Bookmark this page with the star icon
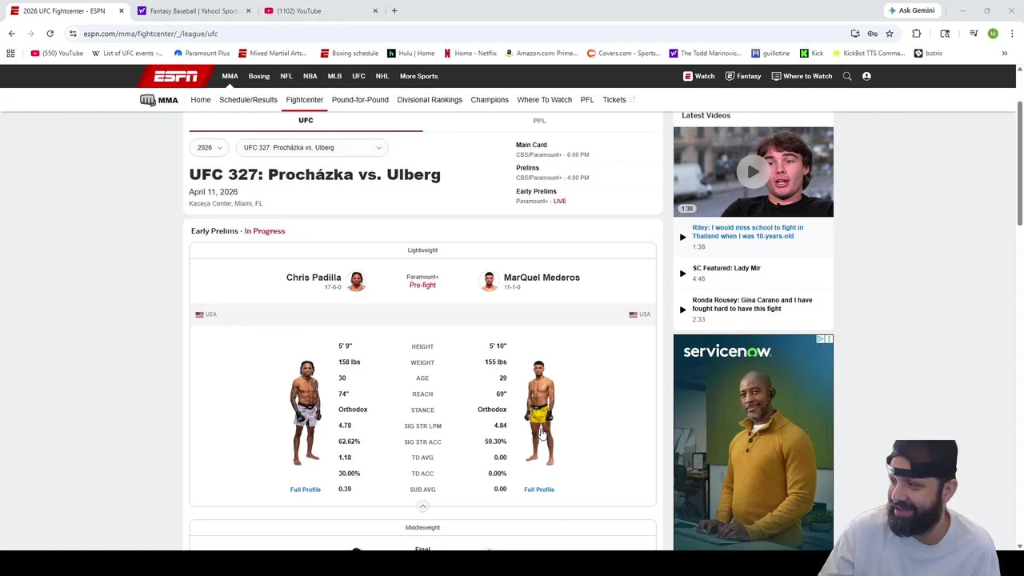The height and width of the screenshot is (576, 1024). click(889, 34)
